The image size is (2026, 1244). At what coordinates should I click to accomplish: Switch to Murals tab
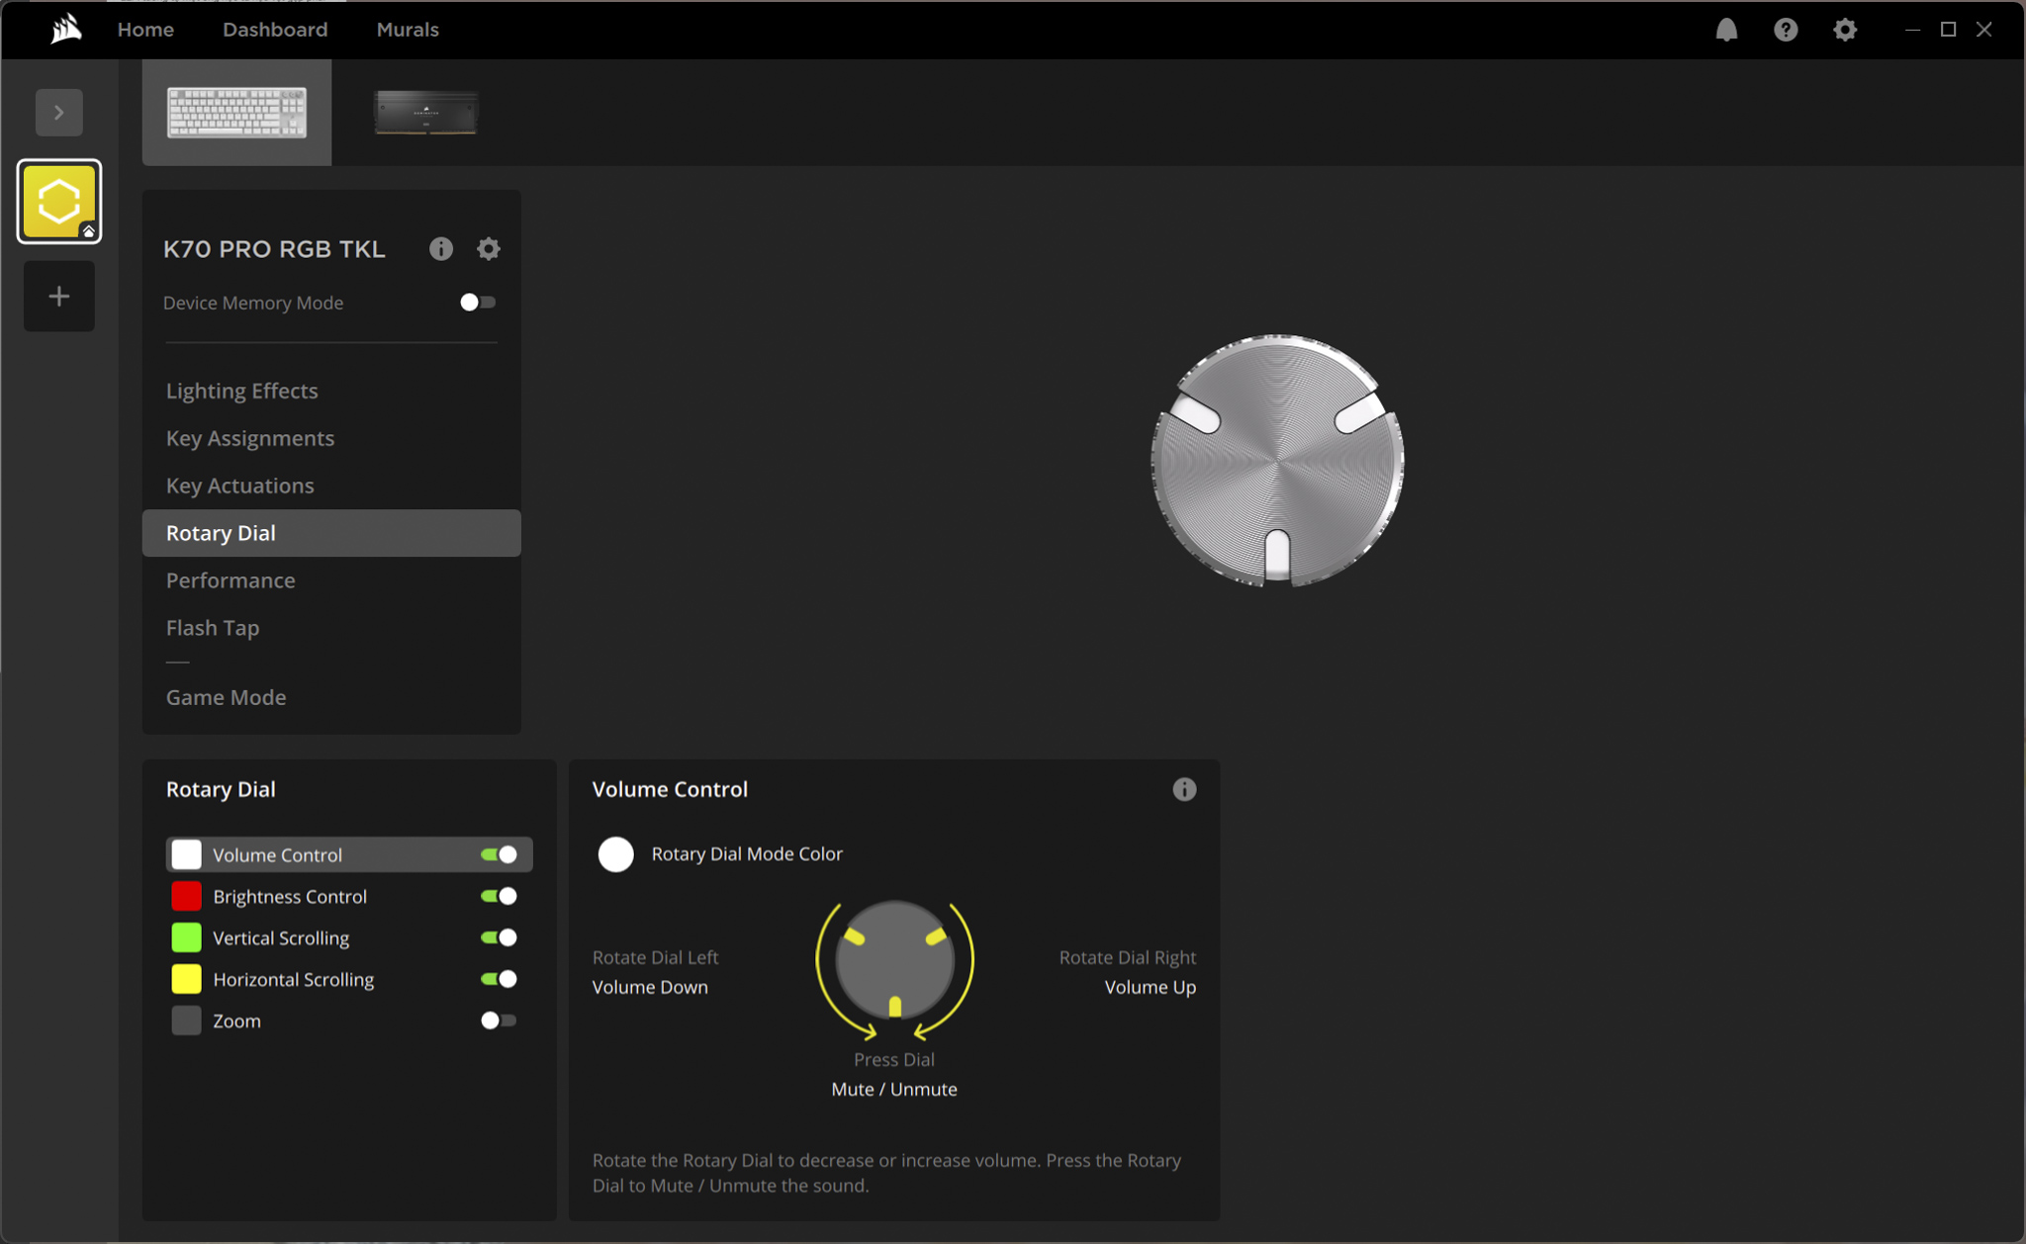[408, 30]
